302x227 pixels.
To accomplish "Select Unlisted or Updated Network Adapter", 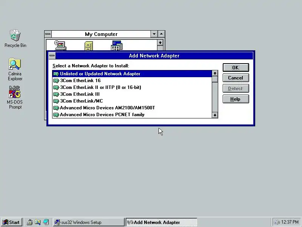I will coord(132,74).
